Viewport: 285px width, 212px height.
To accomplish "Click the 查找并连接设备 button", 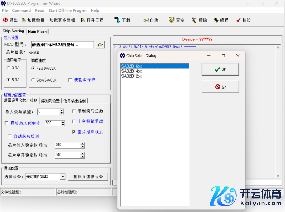I will pos(88,177).
